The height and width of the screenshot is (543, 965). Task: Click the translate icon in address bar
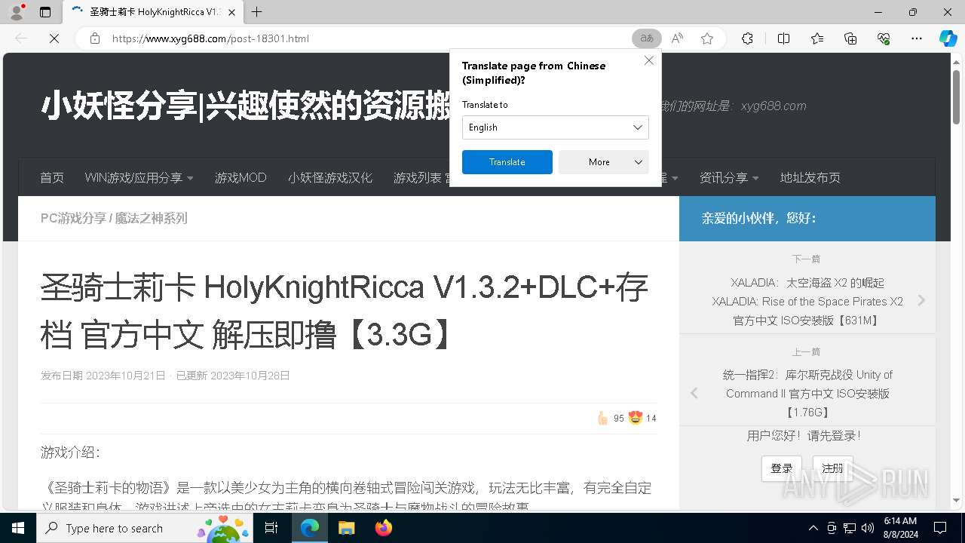click(647, 38)
